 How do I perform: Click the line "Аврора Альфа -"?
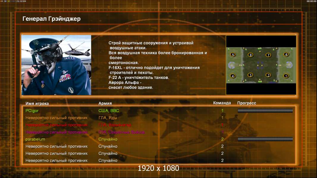click(x=125, y=82)
